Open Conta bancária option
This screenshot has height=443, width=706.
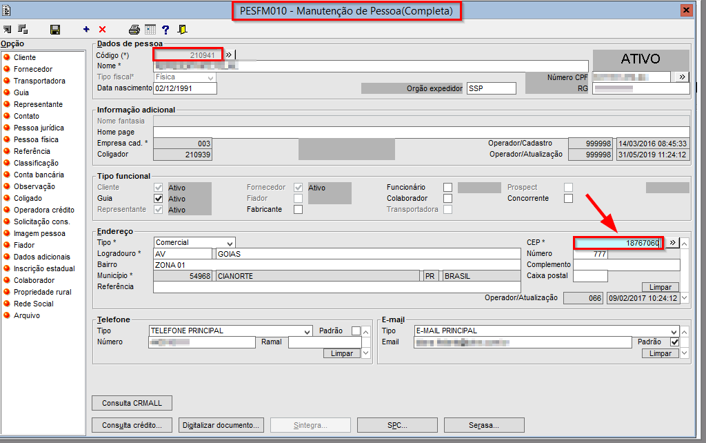pyautogui.click(x=39, y=175)
